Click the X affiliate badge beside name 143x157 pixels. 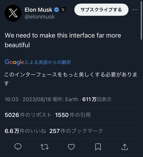[x=63, y=10]
